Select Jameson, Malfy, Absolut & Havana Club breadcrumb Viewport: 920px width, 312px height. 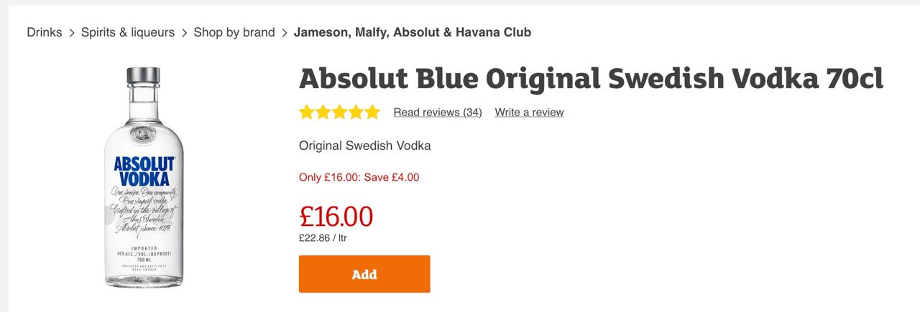click(x=413, y=32)
